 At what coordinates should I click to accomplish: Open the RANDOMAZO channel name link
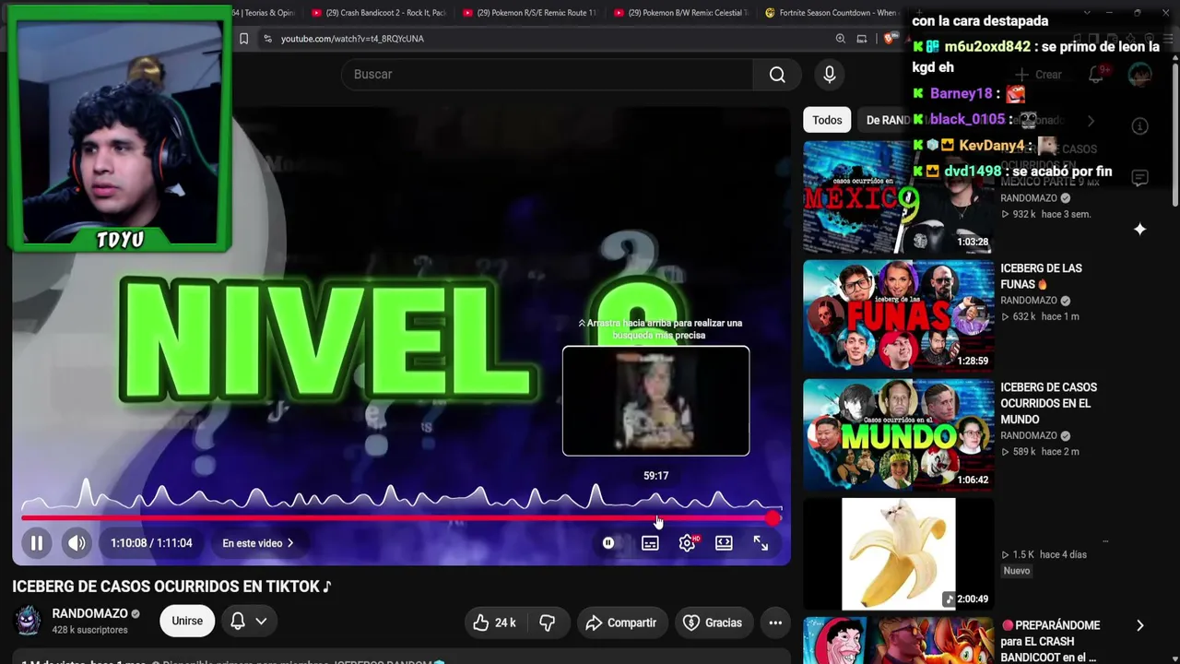point(90,613)
